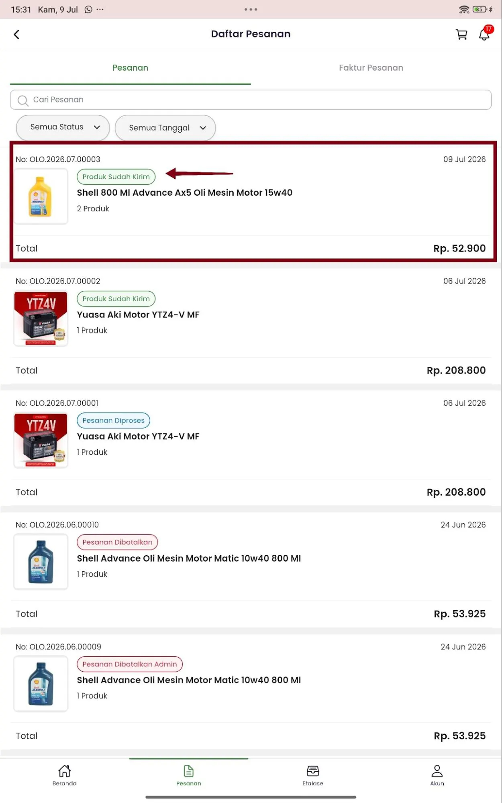
Task: Switch to the Faktur Pesanan tab
Action: (371, 68)
